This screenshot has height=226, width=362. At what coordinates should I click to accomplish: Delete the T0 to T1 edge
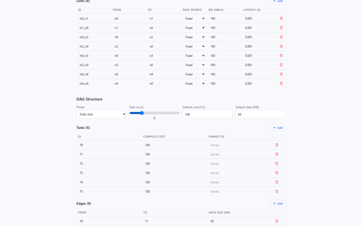(277, 221)
